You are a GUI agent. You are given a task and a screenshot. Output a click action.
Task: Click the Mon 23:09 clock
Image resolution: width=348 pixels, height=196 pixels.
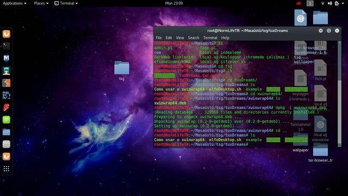click(174, 3)
